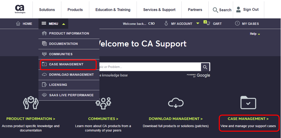This screenshot has height=138, width=281.
Task: Click PRODUCT INFORMATION > green link
Action: 31,119
